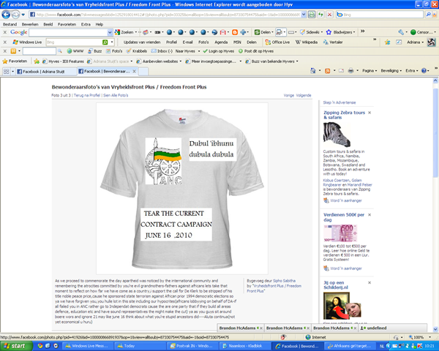Click Buzz in the Hyves toolbar

pyautogui.click(x=94, y=51)
